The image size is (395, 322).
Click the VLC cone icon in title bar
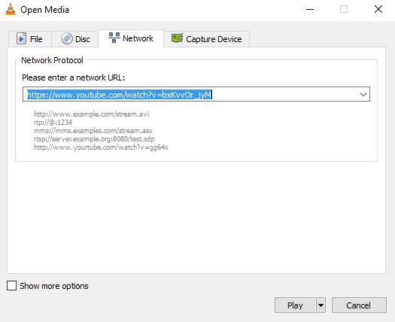[x=11, y=10]
